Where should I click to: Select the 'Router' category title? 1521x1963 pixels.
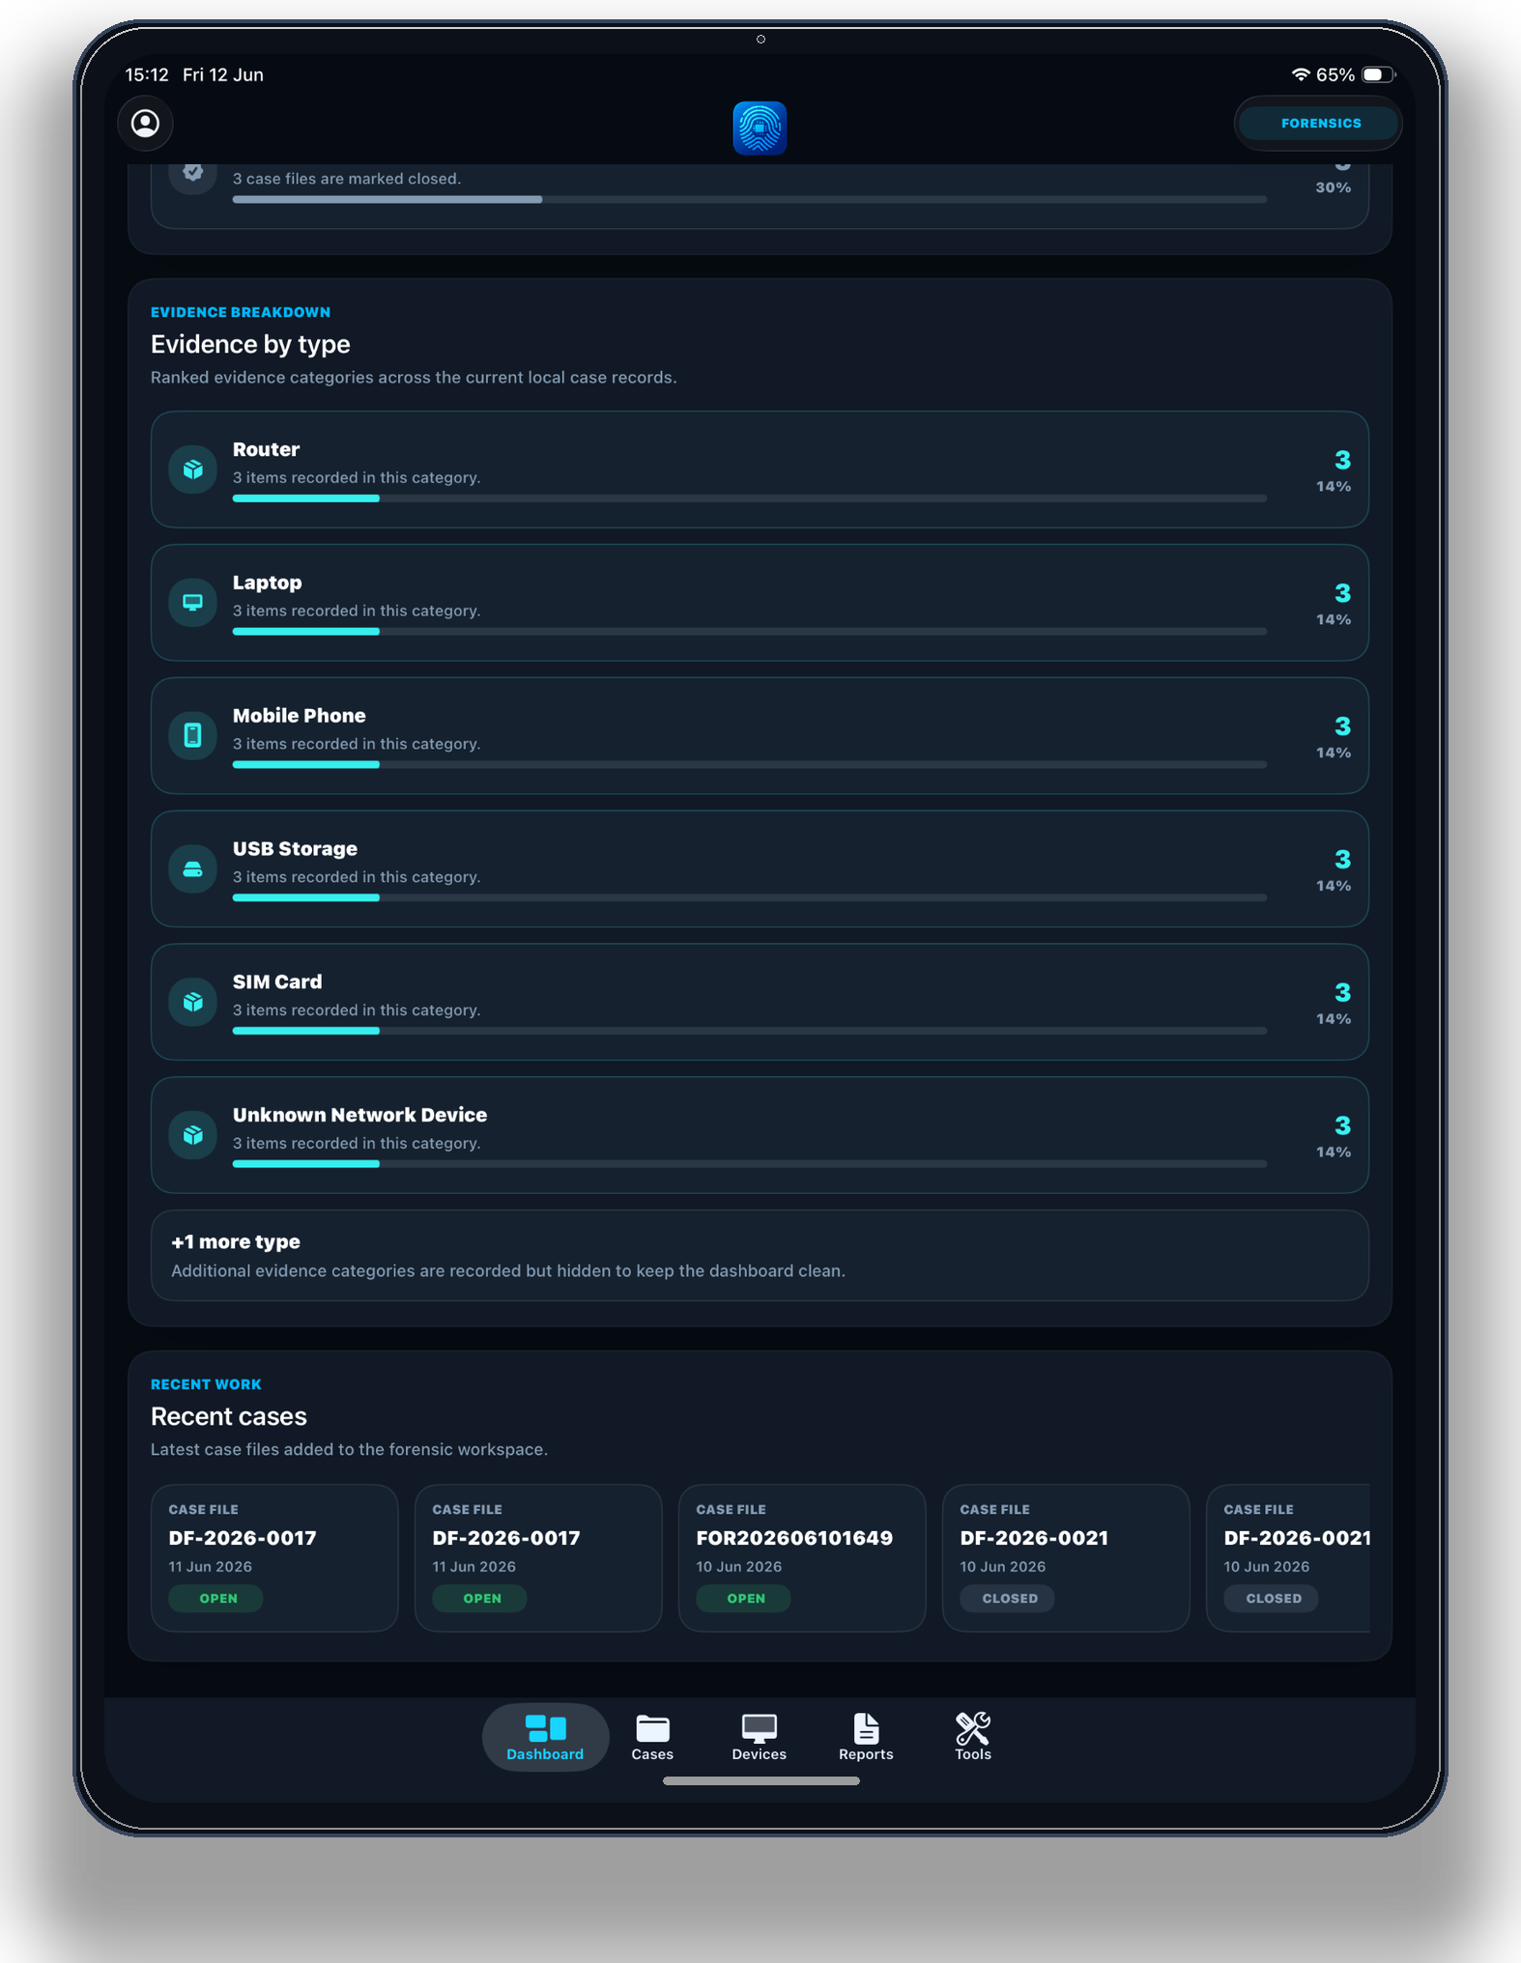(266, 449)
